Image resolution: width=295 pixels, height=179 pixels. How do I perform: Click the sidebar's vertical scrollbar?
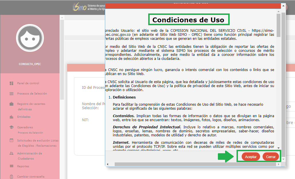coord(62,57)
